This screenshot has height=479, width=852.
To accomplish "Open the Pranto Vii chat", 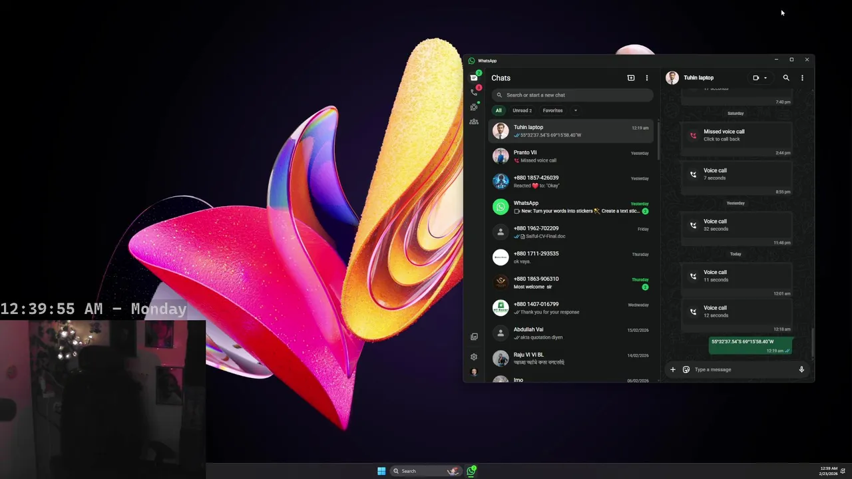I will [572, 156].
